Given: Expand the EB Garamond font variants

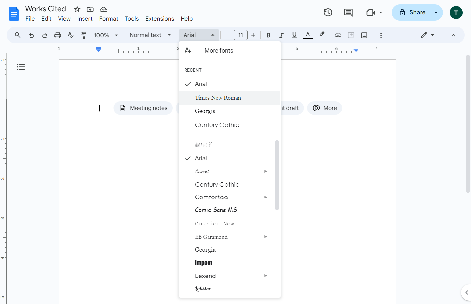Looking at the screenshot, I should coord(266,237).
